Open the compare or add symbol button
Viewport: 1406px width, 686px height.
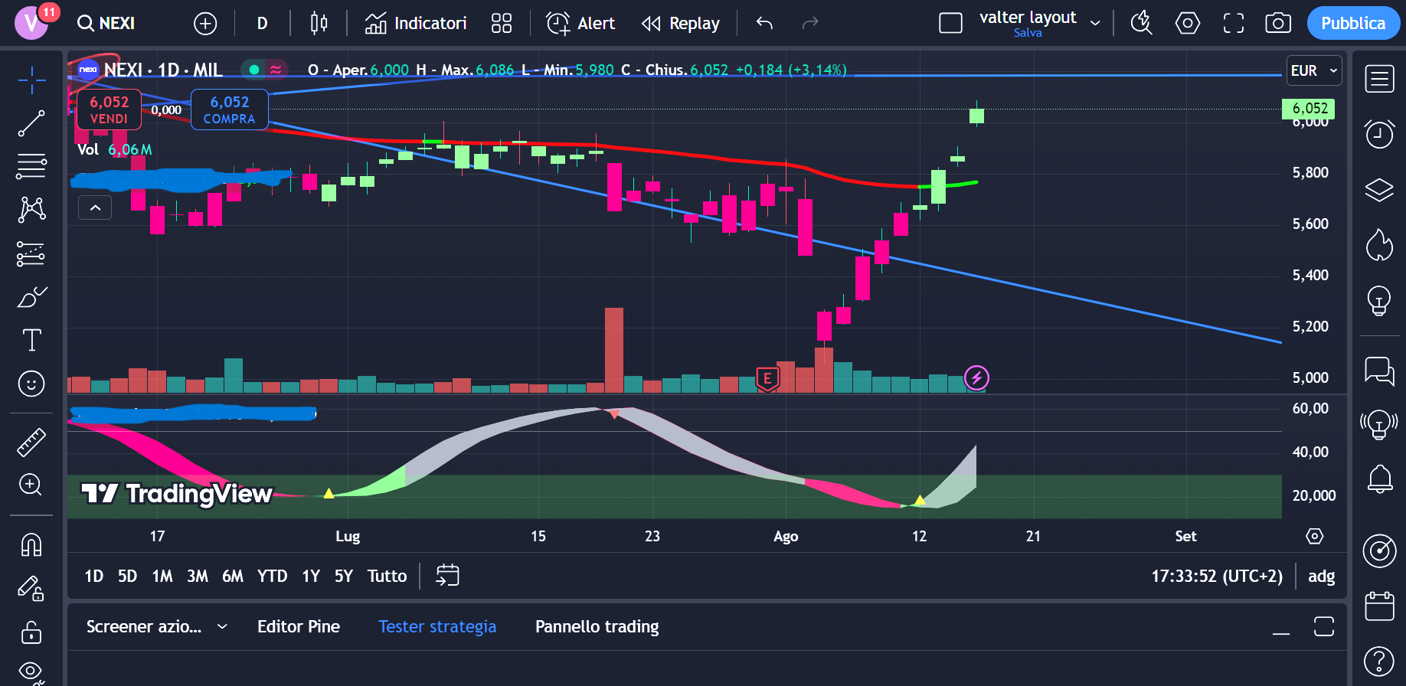pos(205,24)
